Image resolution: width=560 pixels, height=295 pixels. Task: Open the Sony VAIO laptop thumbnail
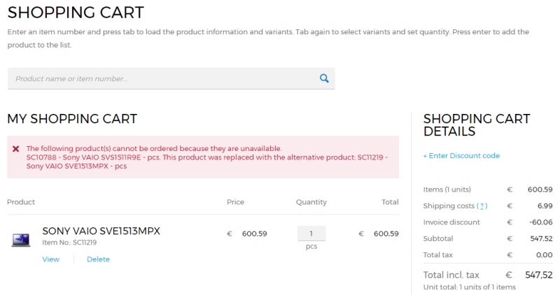(21, 240)
